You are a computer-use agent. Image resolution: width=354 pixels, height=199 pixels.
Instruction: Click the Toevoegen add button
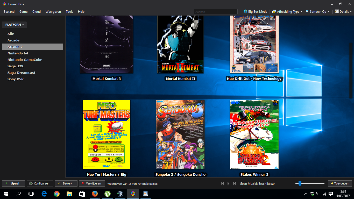[340, 183]
